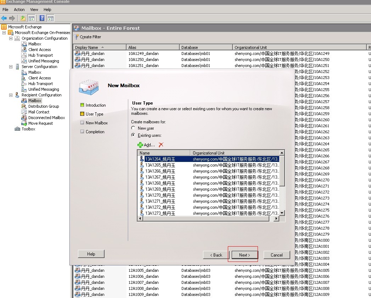Click the Completion step in wizard
Viewport: 371px width, 298px height.
(95, 132)
